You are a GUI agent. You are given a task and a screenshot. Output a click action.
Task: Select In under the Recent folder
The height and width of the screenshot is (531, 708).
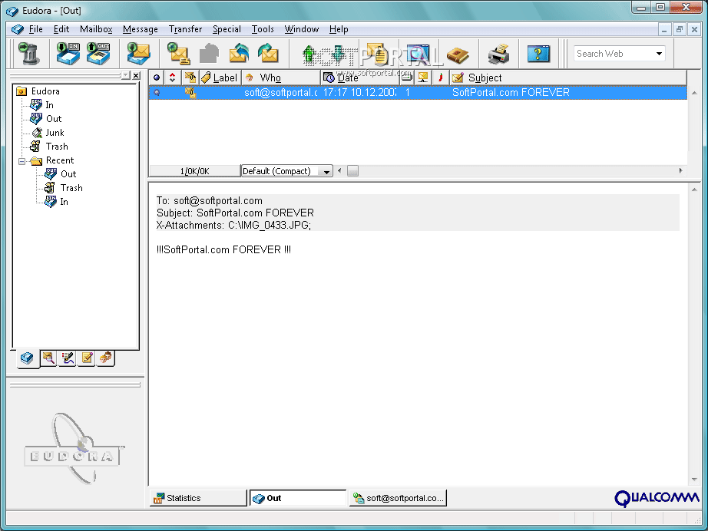pyautogui.click(x=57, y=202)
